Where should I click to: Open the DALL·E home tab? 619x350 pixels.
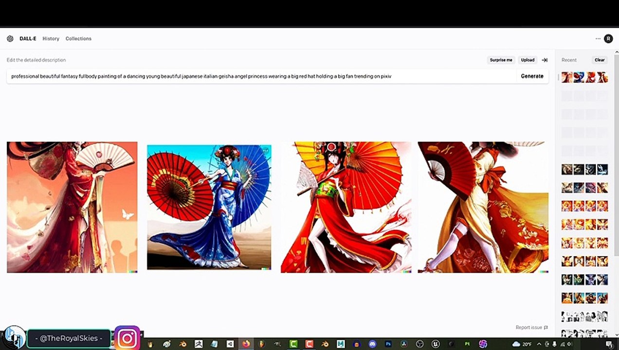coord(28,38)
